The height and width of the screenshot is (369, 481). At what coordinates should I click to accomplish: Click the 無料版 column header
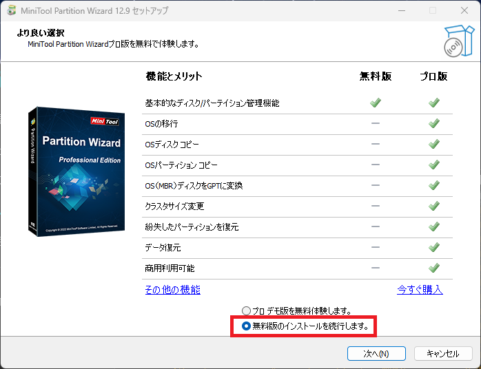(375, 76)
